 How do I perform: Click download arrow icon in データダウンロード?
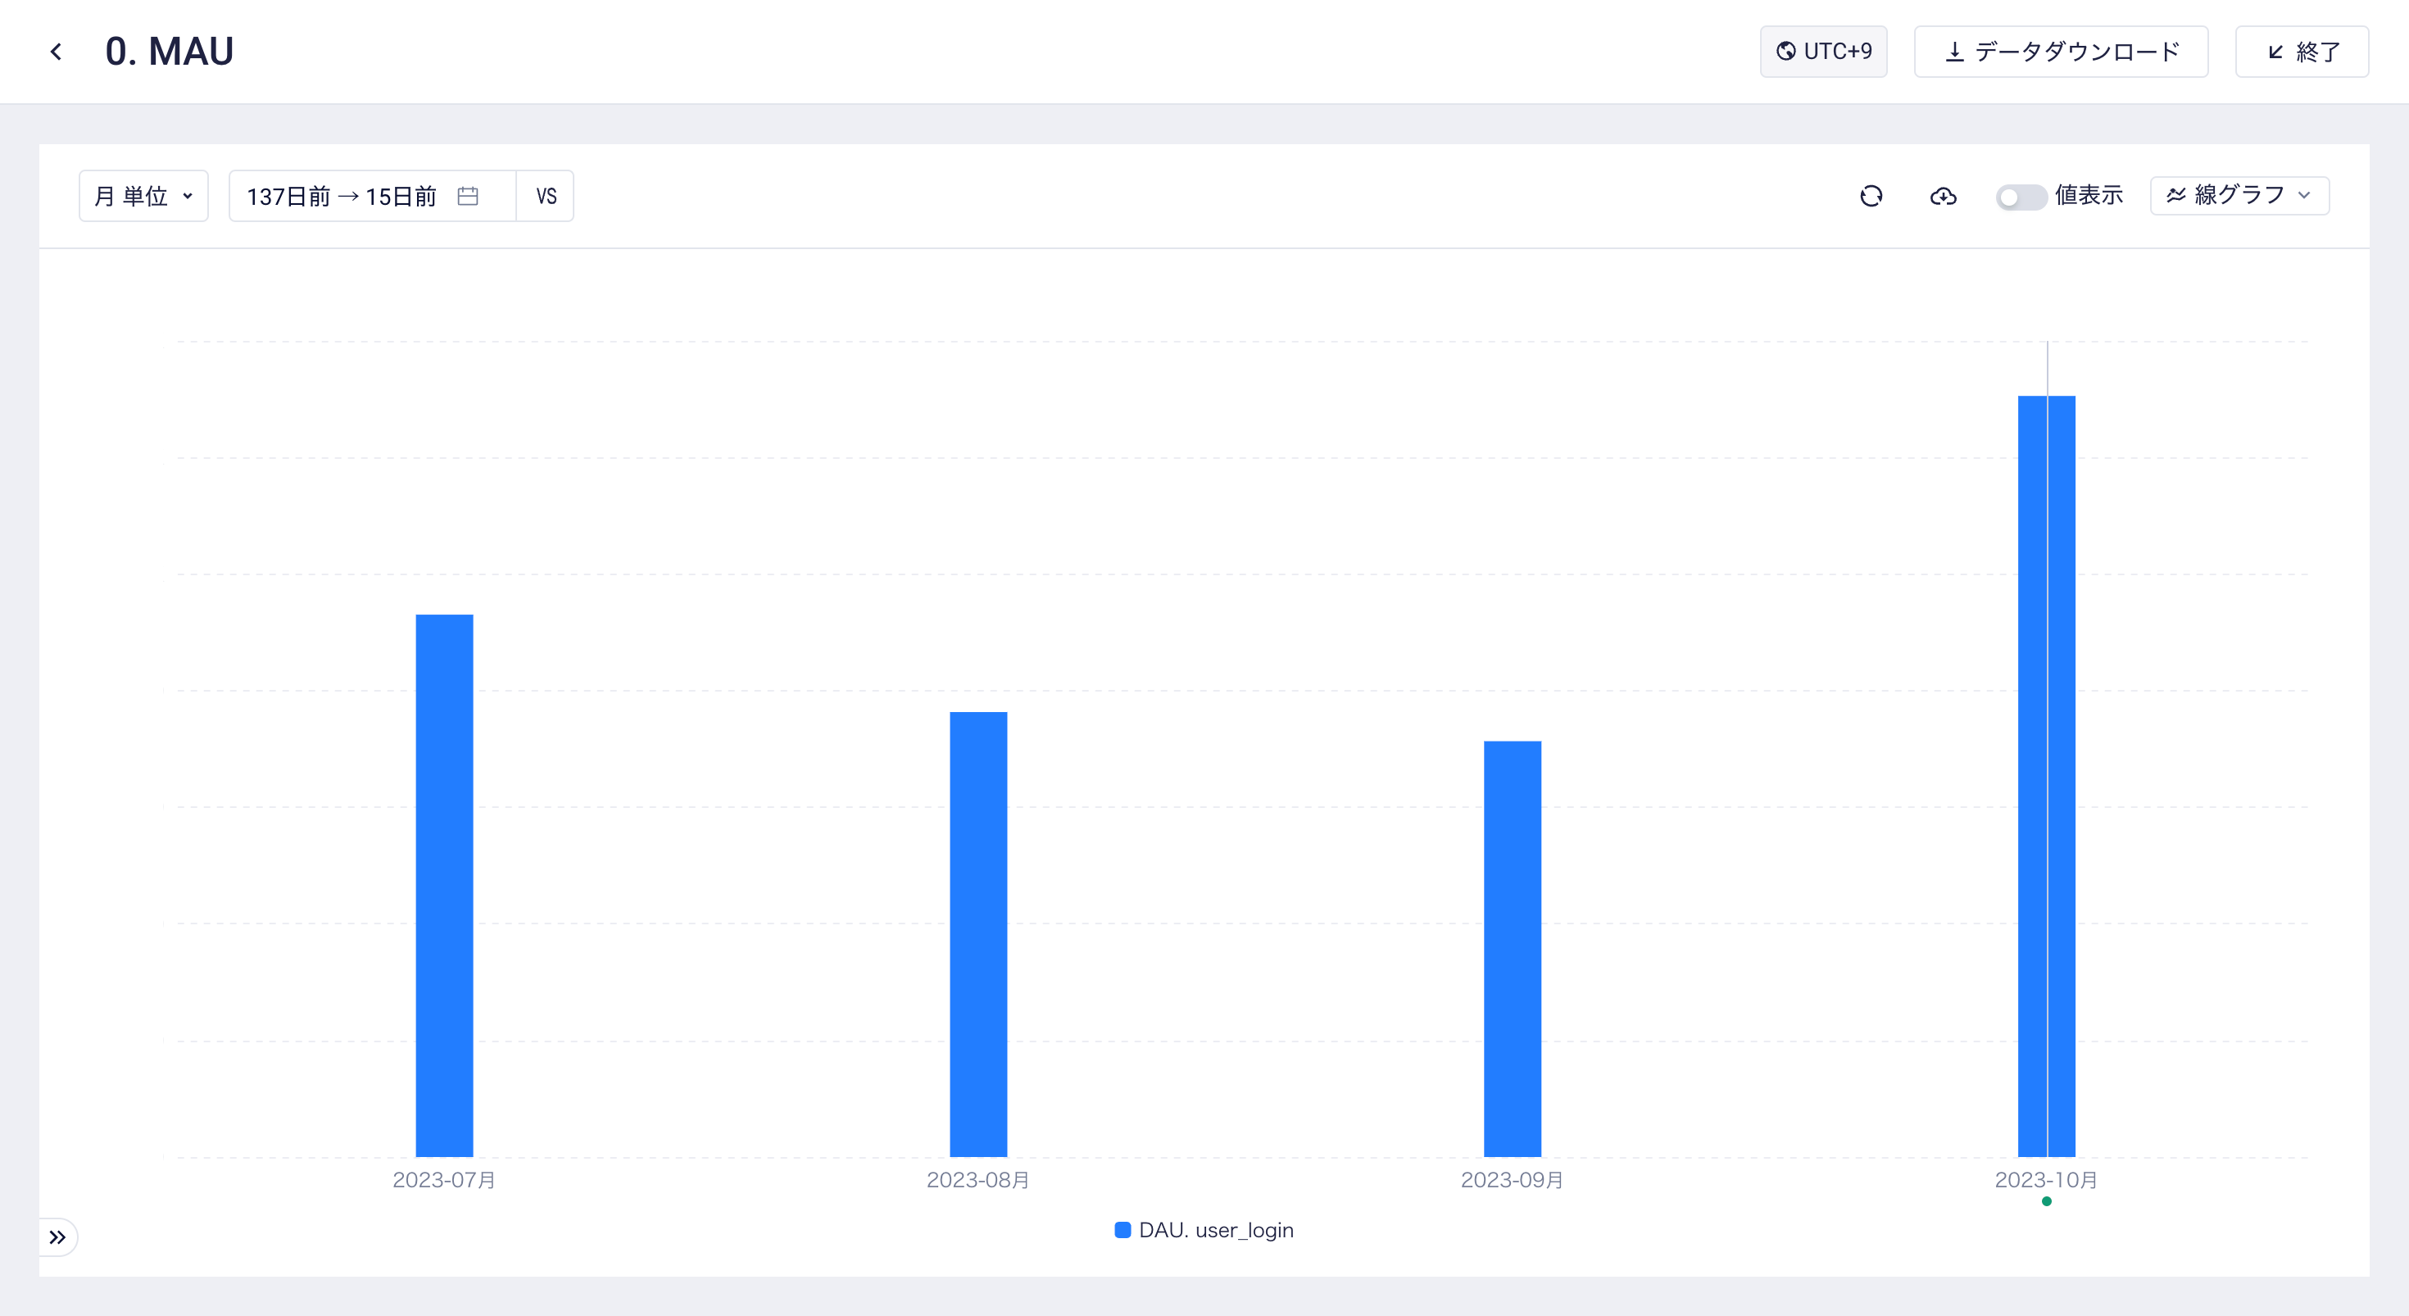(1954, 52)
